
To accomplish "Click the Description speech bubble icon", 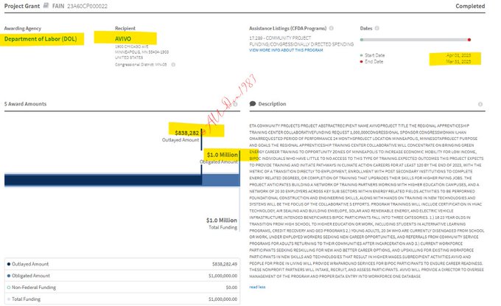I will click(x=253, y=104).
